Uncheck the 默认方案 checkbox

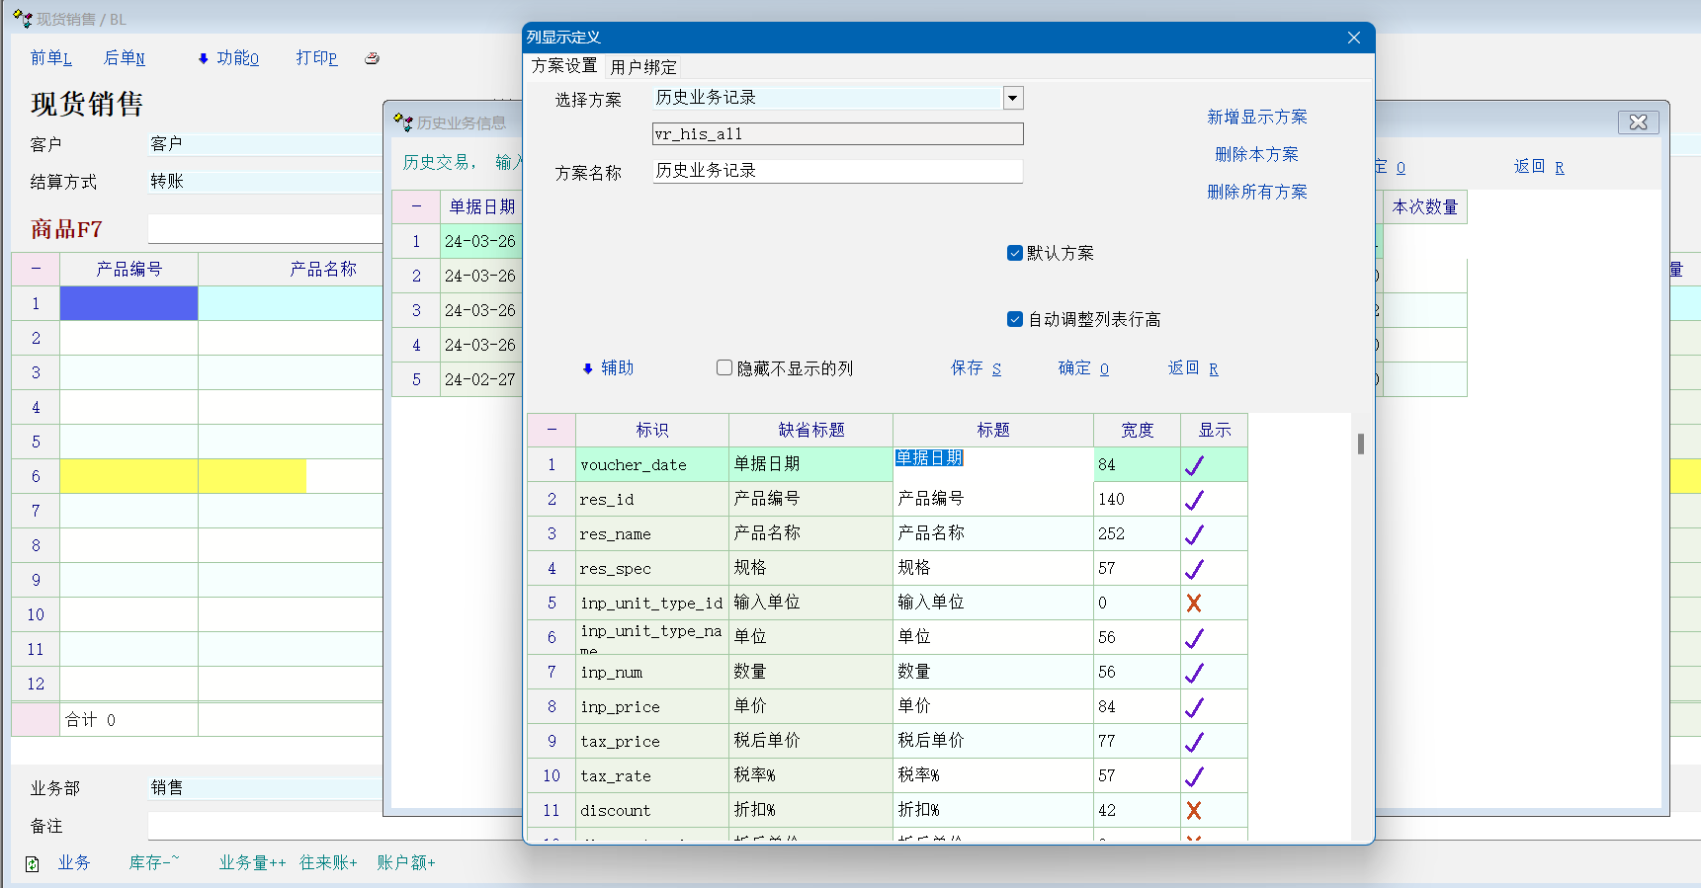pos(1014,253)
